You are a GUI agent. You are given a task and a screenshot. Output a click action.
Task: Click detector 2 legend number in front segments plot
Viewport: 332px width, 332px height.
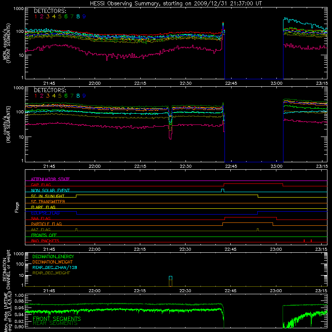(x=42, y=17)
